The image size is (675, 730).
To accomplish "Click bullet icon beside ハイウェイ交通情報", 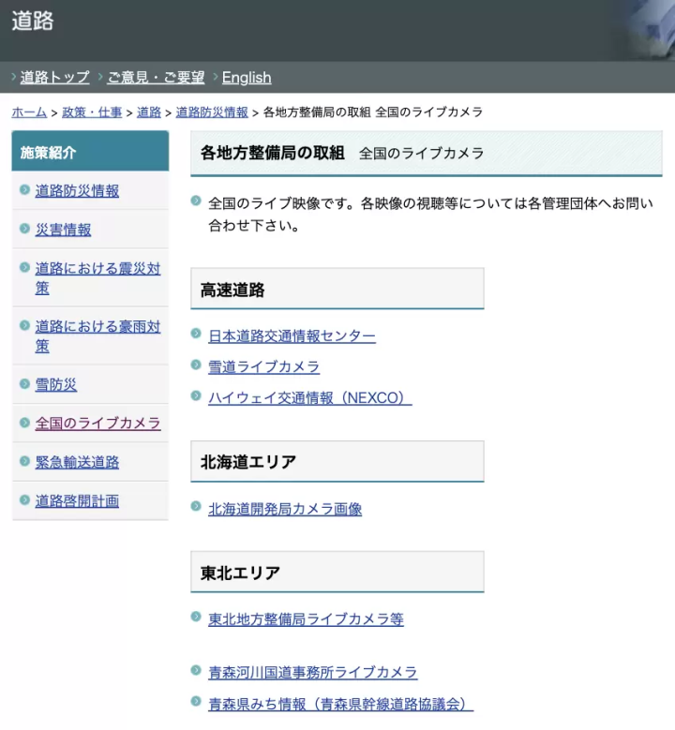I will [x=196, y=395].
